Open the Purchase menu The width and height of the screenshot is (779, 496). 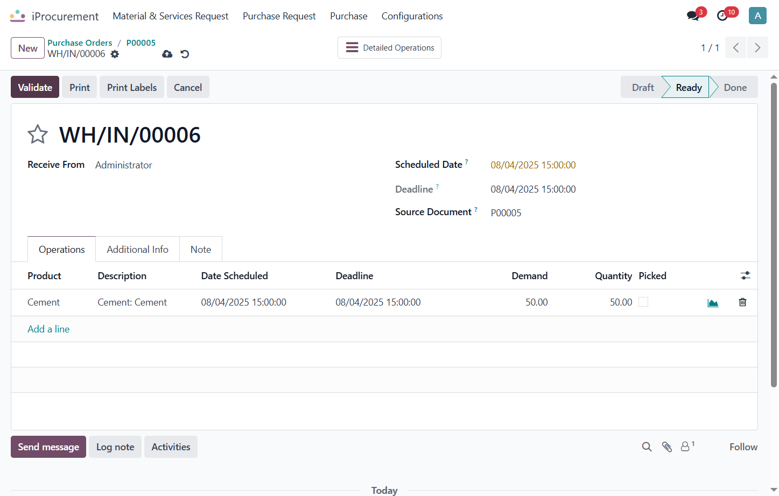349,16
